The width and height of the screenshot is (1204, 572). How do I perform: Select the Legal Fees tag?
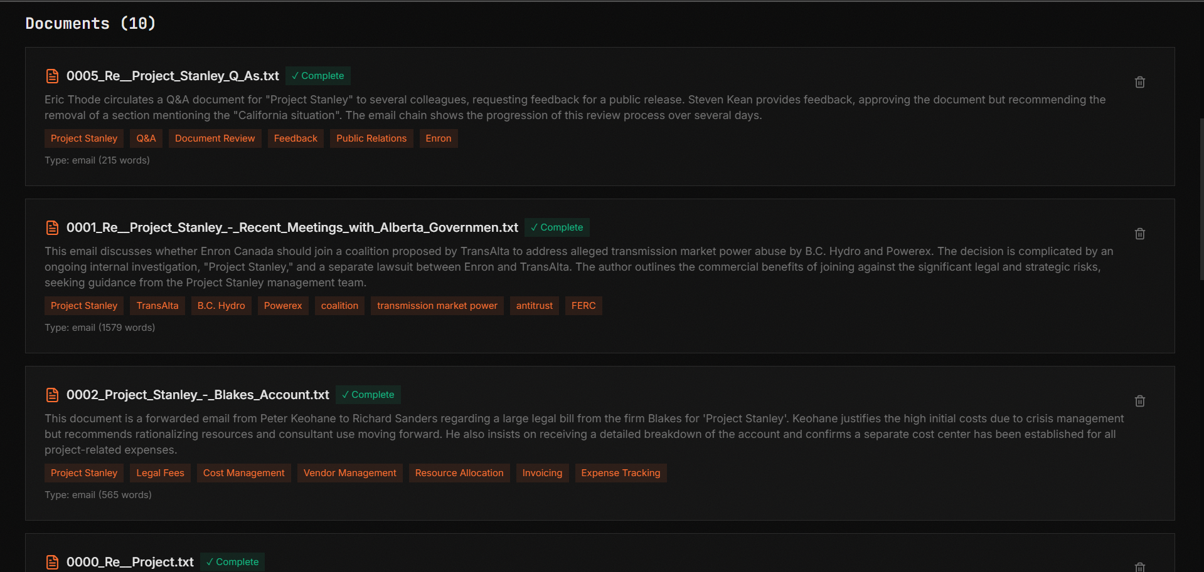(x=160, y=473)
